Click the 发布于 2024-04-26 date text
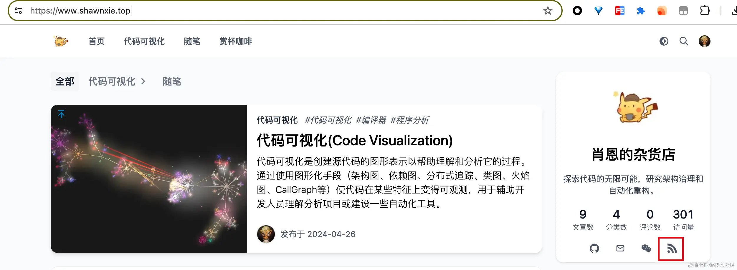Viewport: 737px width, 270px height. [x=318, y=234]
